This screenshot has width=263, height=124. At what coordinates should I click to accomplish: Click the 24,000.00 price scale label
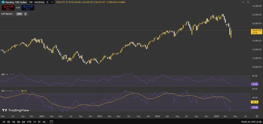(x=257, y=6)
